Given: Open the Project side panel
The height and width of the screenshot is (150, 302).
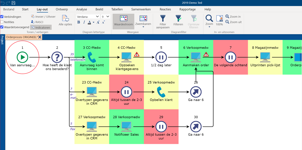Looking at the screenshot, I should 2,40.
